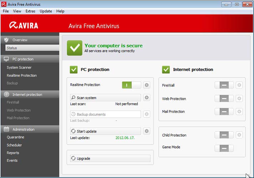Screen dimensions: 254x178
Task: Expand the Administration sidebar section
Action: (30, 129)
